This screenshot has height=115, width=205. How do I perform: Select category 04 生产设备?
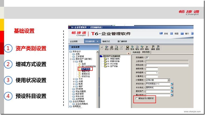point(111,66)
